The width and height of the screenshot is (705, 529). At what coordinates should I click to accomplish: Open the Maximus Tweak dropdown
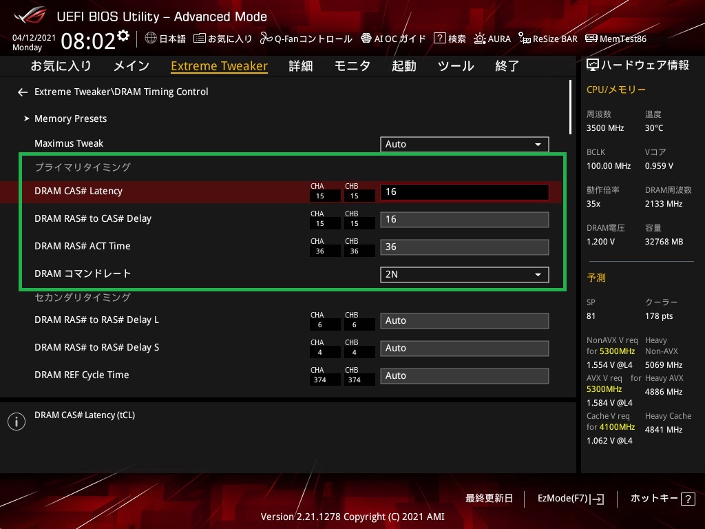(465, 145)
